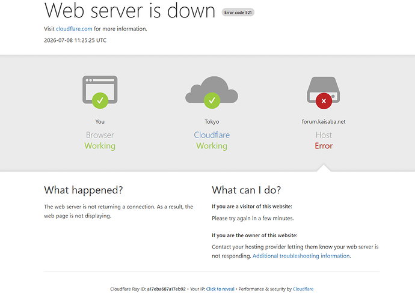The width and height of the screenshot is (415, 293).
Task: Click the What can I do? heading
Action: tap(246, 190)
